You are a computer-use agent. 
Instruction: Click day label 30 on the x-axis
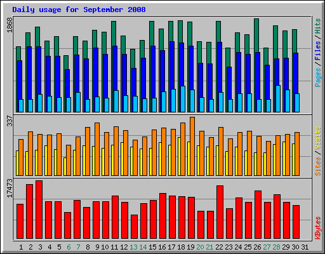pyautogui.click(x=295, y=247)
